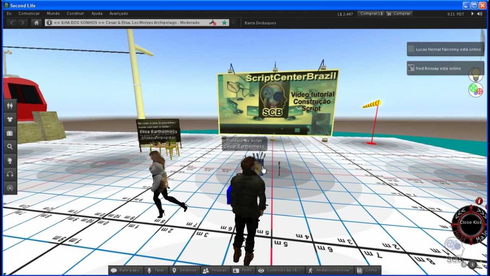The width and height of the screenshot is (490, 276).
Task: Open the Bate-papo chat button
Action: point(125,270)
